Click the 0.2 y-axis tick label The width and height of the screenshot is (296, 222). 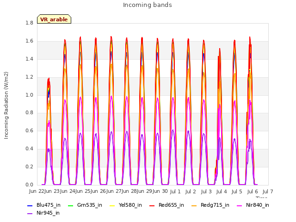(29, 166)
